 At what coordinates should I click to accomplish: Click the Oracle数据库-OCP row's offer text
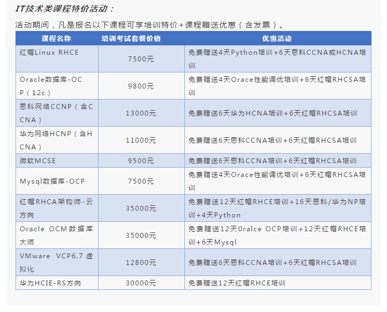click(277, 86)
